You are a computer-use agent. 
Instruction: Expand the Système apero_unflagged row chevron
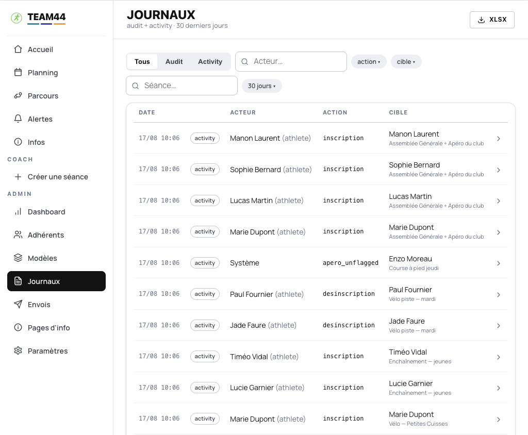[x=499, y=263]
